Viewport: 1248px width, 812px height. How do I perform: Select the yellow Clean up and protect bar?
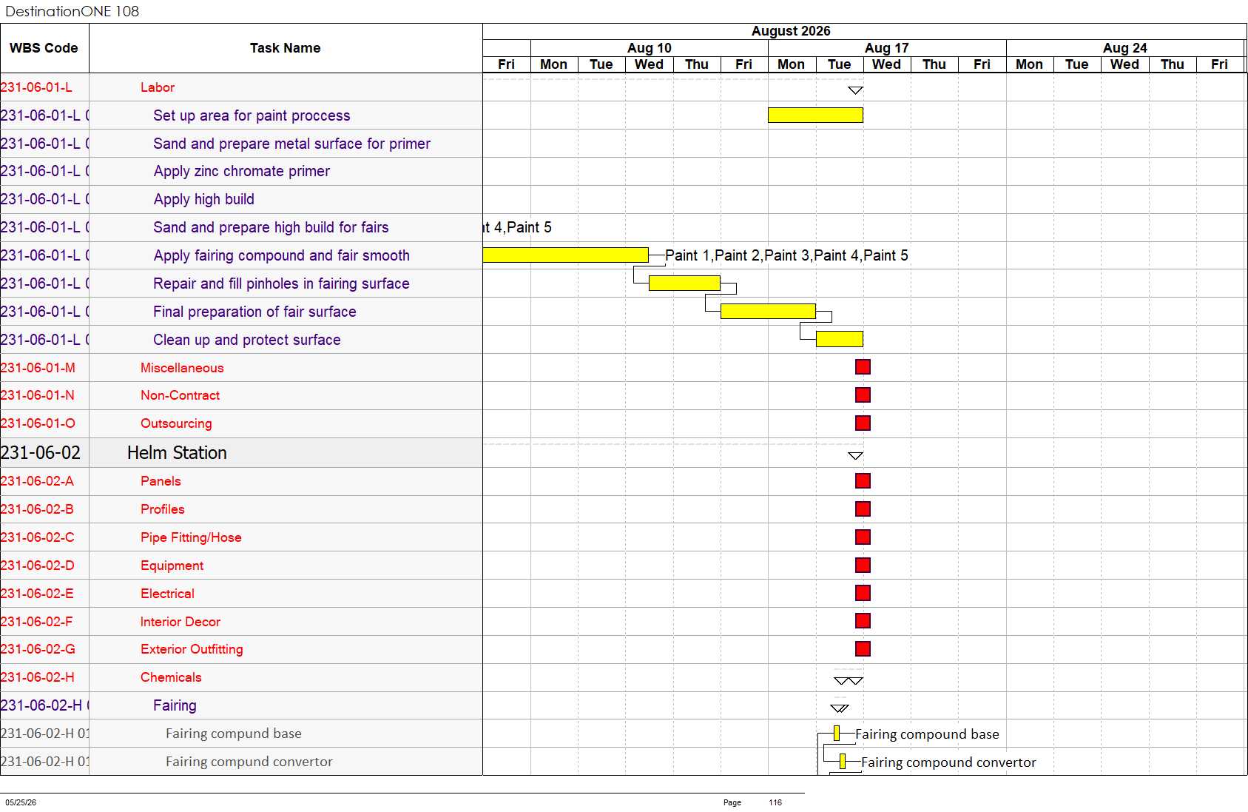(x=839, y=339)
